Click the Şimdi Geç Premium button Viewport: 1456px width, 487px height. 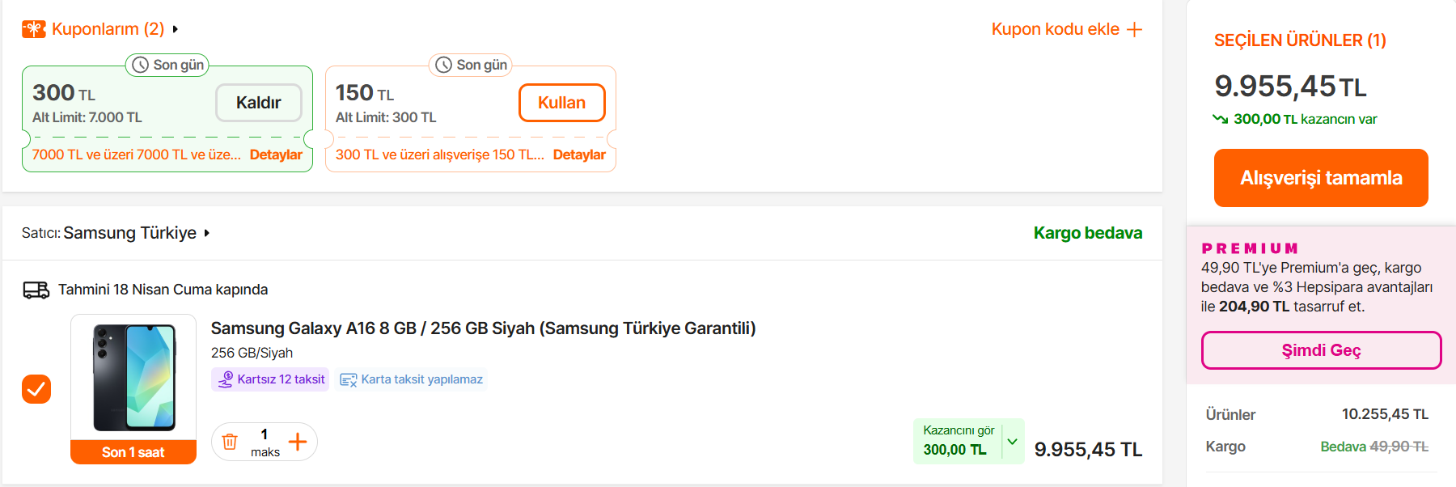pos(1321,350)
